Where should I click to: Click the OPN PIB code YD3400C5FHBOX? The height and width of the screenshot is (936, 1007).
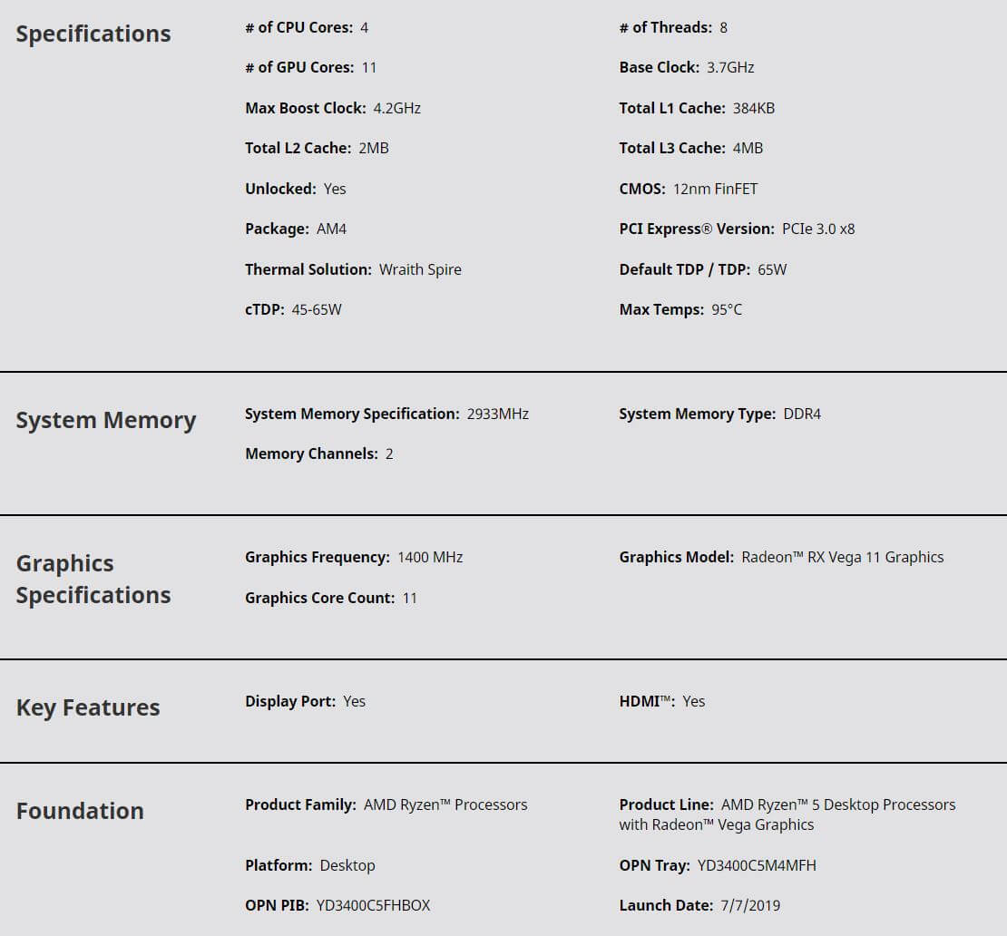(373, 905)
